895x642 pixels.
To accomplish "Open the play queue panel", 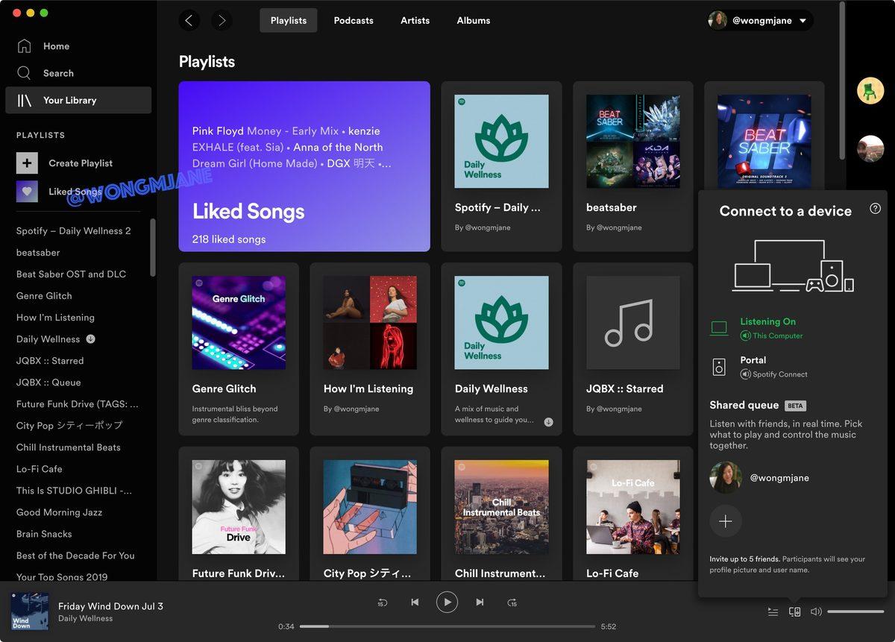I will [x=773, y=611].
